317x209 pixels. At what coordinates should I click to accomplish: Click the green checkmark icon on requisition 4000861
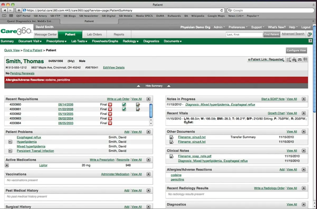pyautogui.click(x=124, y=109)
